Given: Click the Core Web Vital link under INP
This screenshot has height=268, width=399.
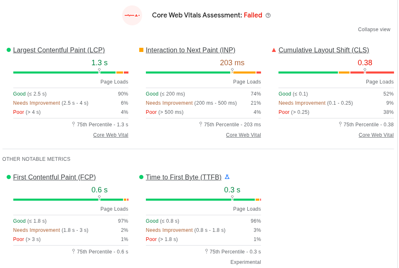Looking at the screenshot, I should pyautogui.click(x=244, y=135).
